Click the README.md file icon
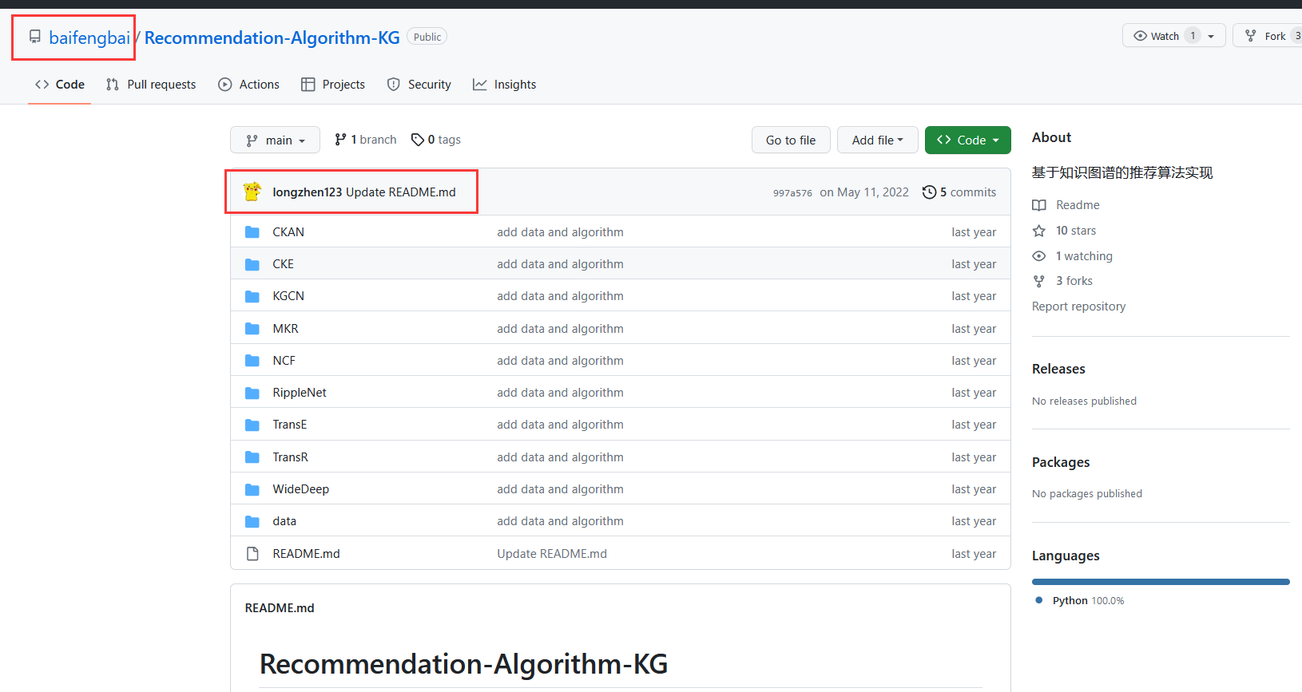This screenshot has height=692, width=1302. [252, 554]
